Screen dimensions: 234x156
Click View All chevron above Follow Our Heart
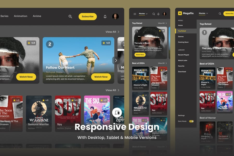[118, 32]
